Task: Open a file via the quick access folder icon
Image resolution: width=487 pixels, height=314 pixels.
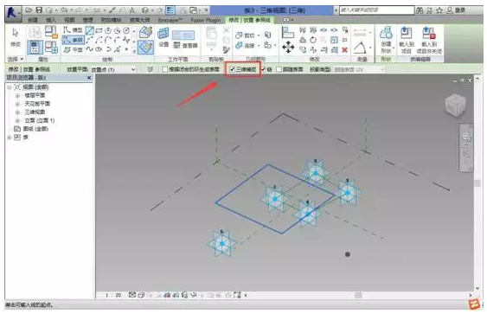Action: coord(29,10)
